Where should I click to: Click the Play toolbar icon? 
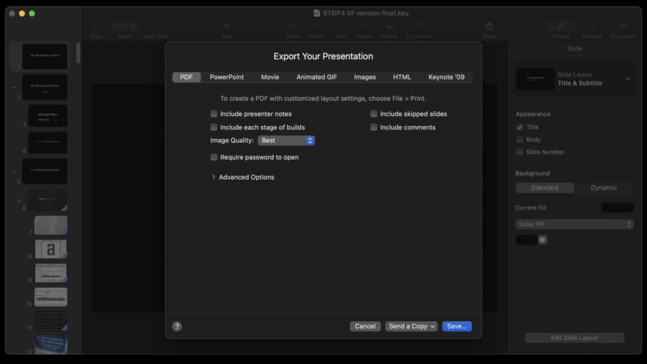tap(226, 26)
